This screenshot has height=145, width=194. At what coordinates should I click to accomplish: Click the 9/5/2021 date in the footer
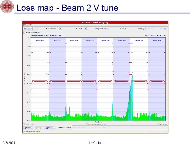[x=9, y=143]
